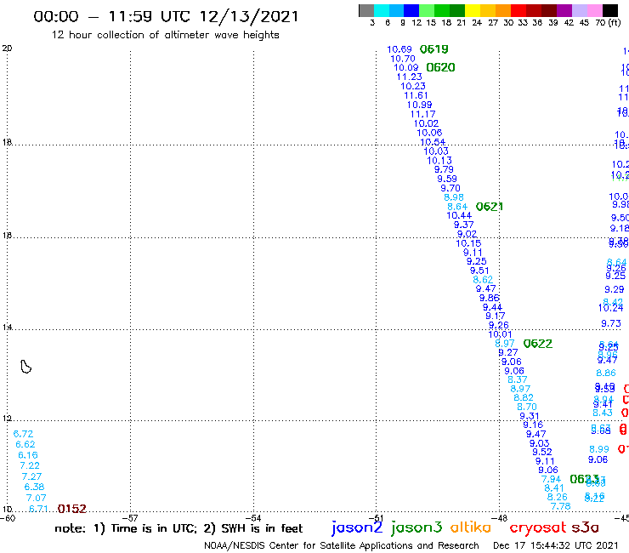Click the 10.44 wave height value
Image resolution: width=629 pixels, height=553 pixels.
[x=459, y=215]
